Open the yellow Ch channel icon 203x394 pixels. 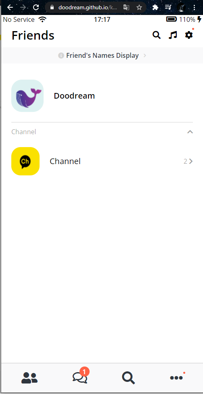pos(25,161)
